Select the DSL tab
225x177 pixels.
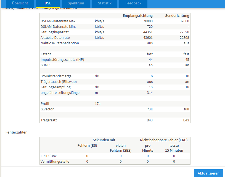coord(48,3)
